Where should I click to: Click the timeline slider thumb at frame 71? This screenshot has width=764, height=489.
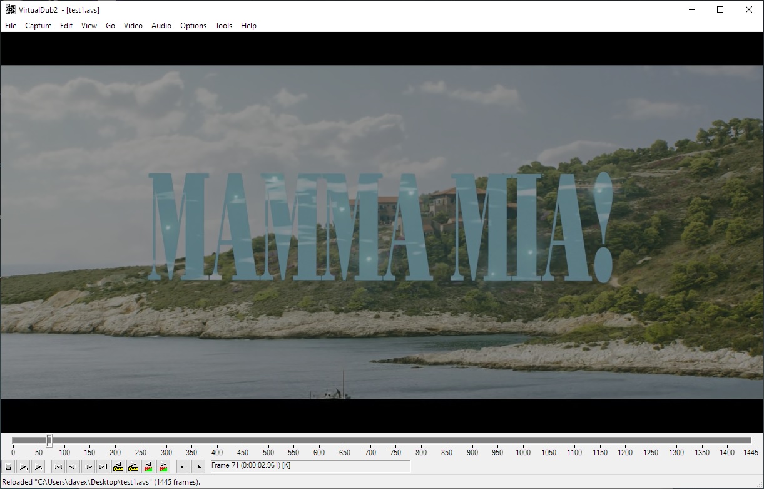point(49,441)
